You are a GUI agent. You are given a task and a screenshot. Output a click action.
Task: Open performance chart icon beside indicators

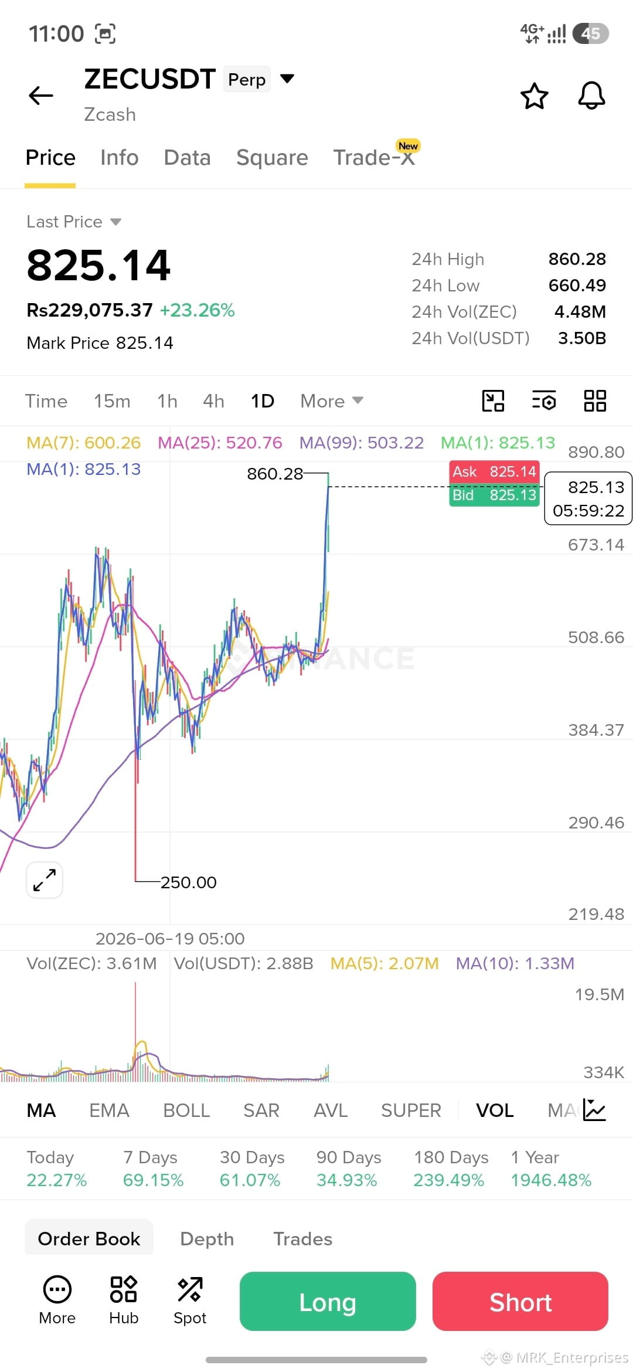pos(594,1110)
